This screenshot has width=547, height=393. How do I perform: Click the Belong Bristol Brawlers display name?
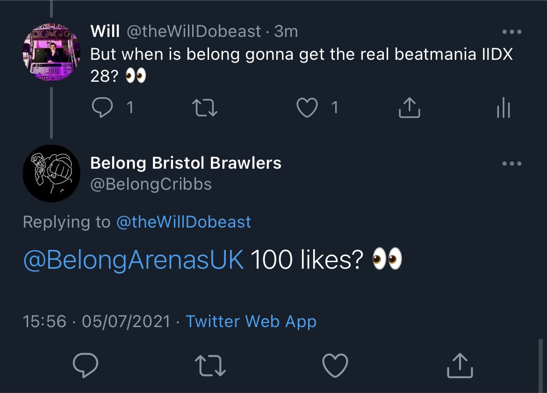[x=186, y=163]
